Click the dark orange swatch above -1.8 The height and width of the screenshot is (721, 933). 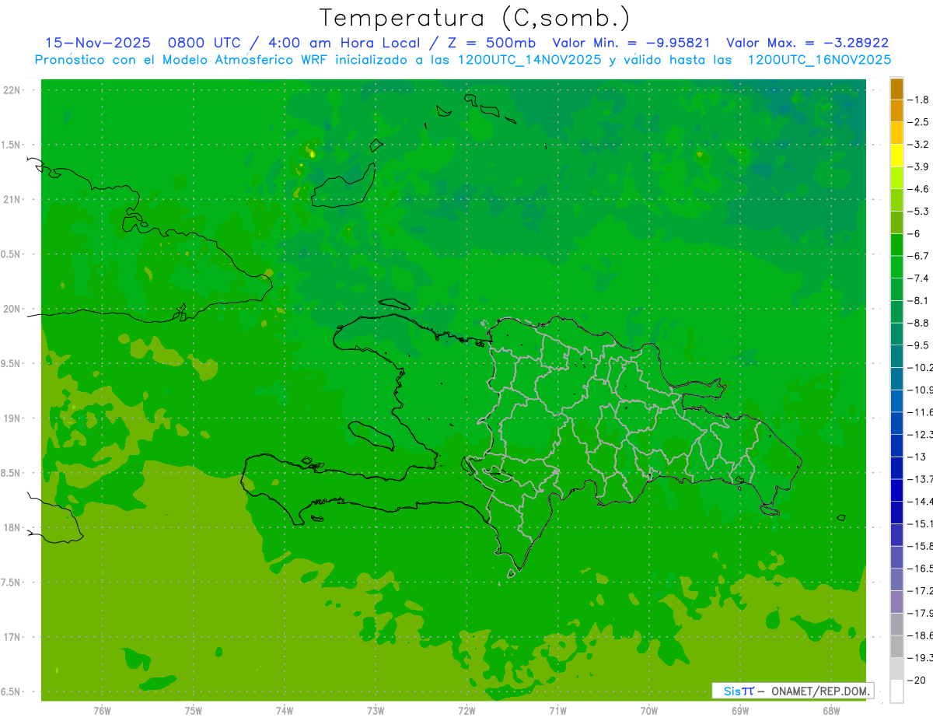click(x=896, y=89)
